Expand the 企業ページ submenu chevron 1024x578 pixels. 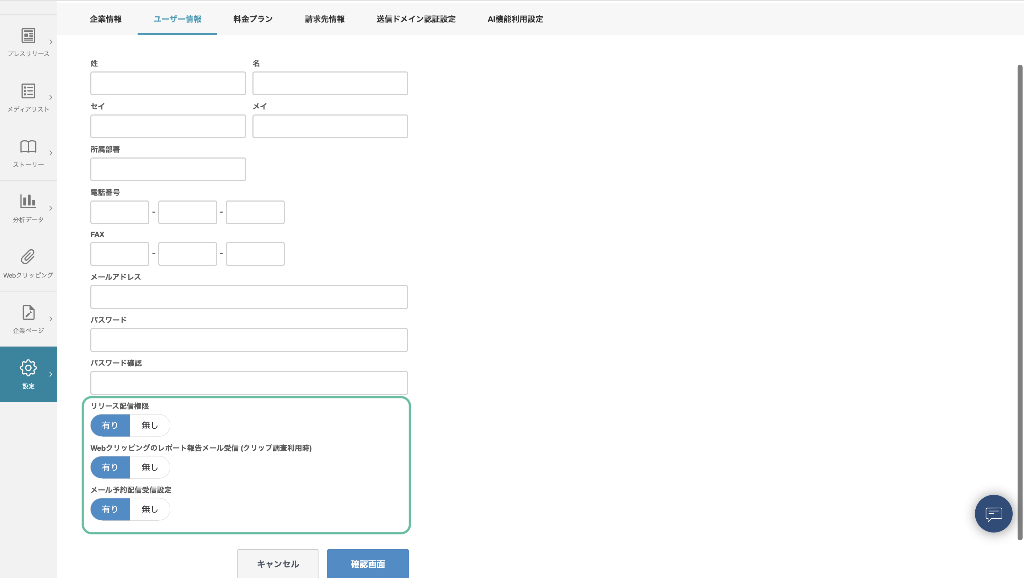(50, 319)
